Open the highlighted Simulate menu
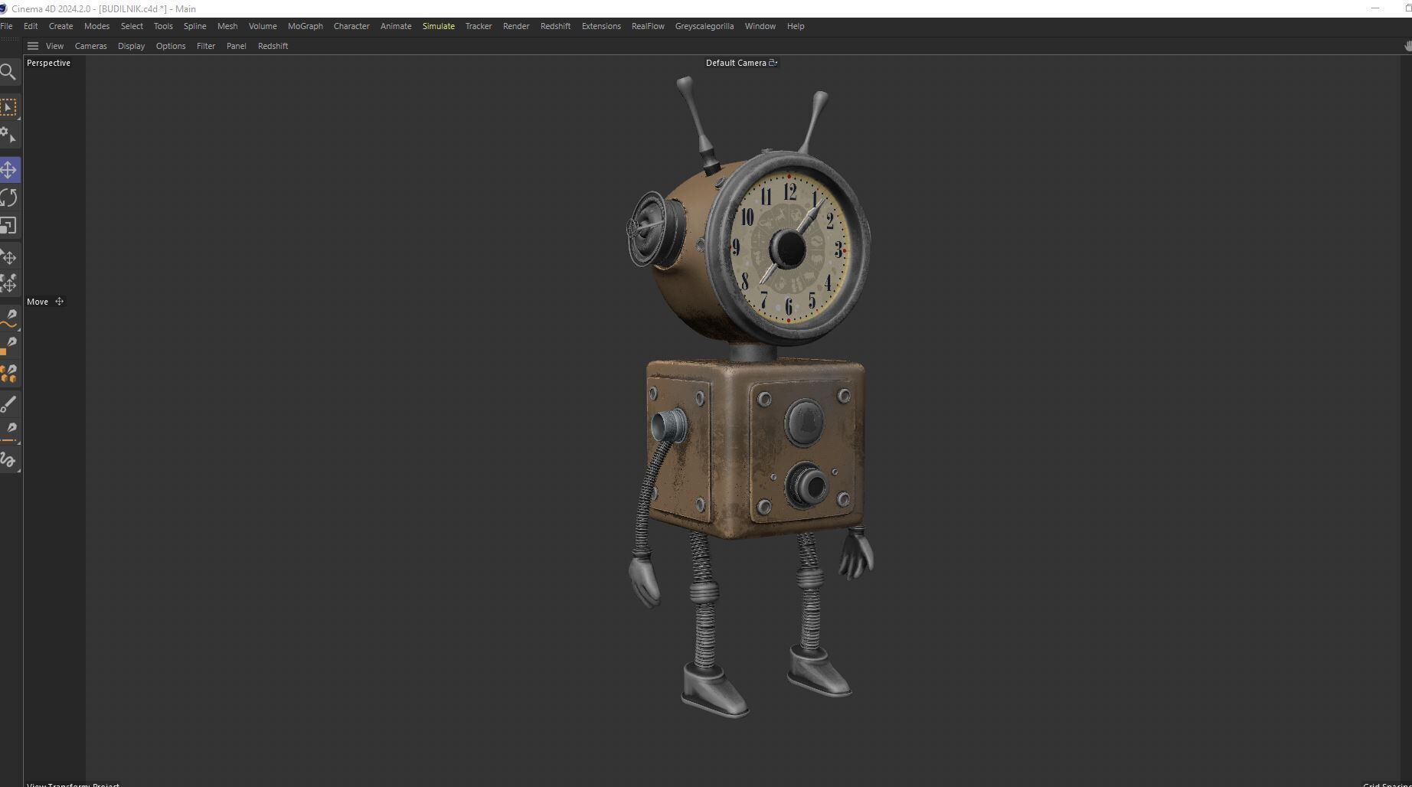This screenshot has width=1412, height=787. (439, 26)
